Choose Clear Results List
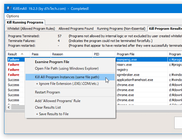 pos(48,107)
